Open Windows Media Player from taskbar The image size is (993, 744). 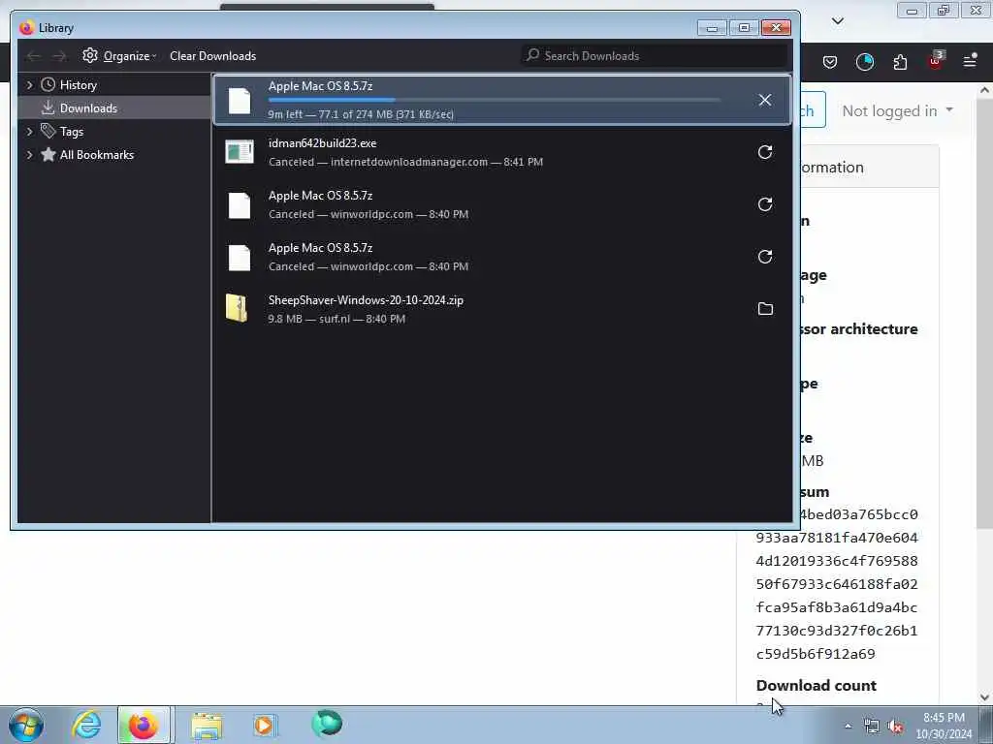click(x=265, y=725)
